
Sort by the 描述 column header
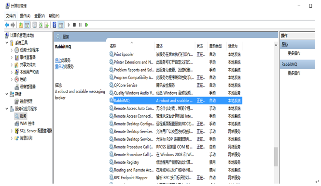159,46
